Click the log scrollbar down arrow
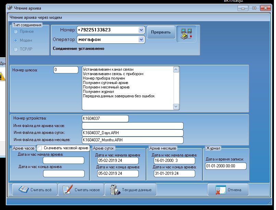The image size is (276, 210). tap(176, 107)
